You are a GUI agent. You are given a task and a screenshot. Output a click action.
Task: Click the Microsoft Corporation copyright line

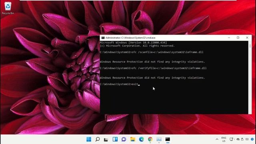(x=137, y=46)
